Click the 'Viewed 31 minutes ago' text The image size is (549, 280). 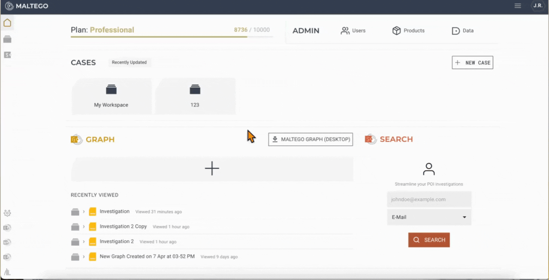click(x=159, y=212)
